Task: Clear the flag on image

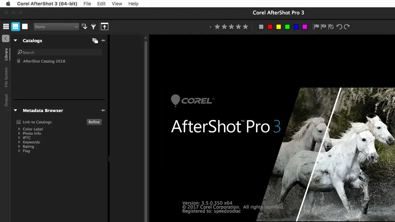Action: 331,27
